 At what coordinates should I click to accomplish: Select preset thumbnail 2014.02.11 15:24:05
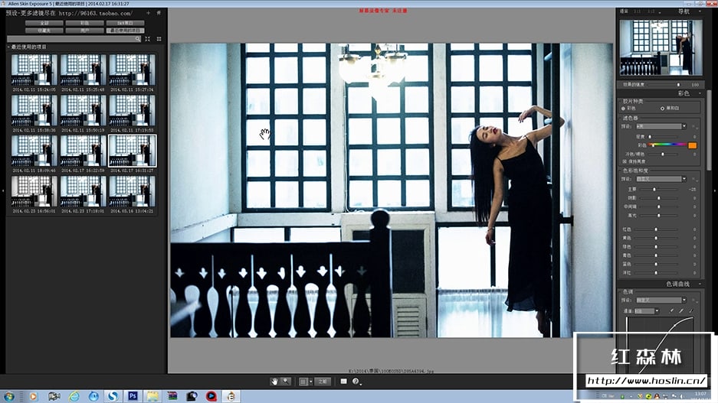pos(34,70)
